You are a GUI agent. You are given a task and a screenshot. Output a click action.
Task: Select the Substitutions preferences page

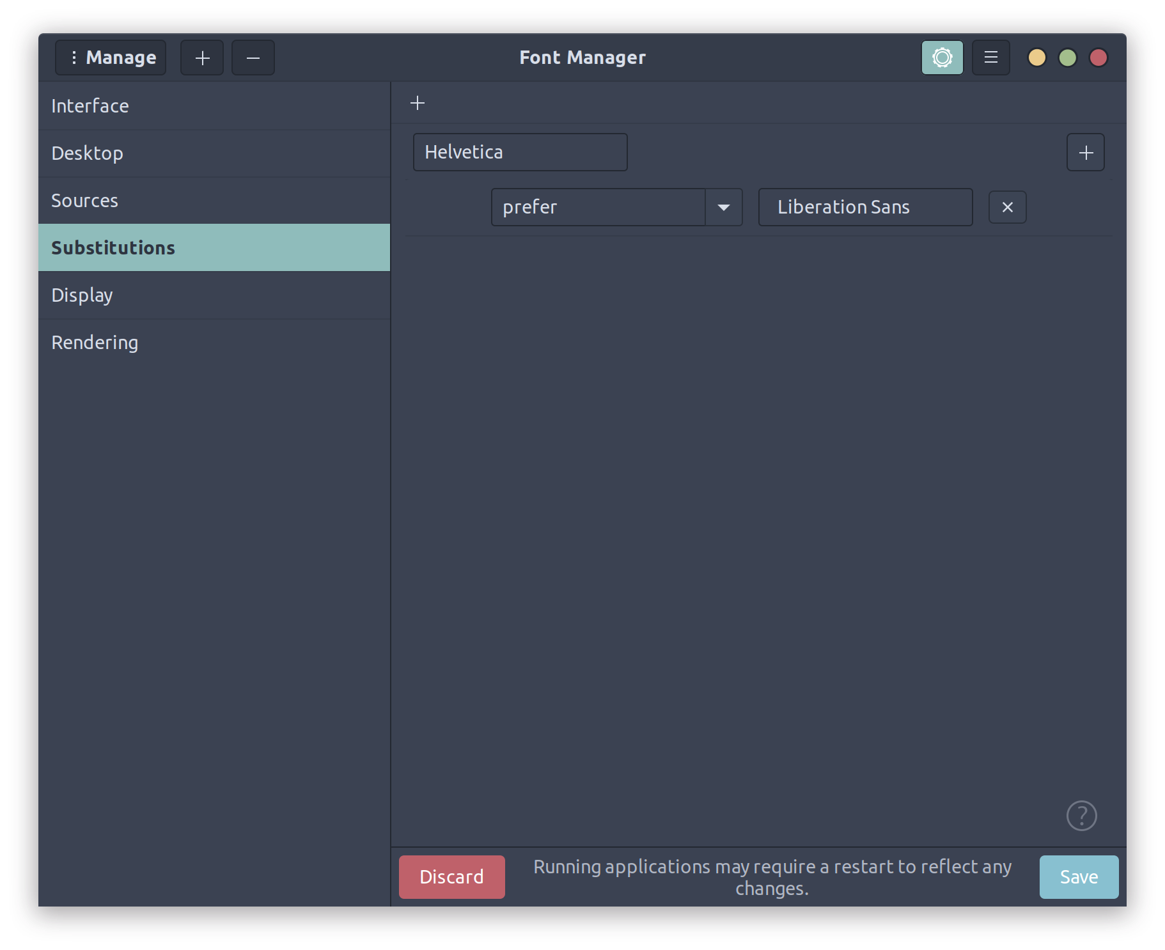(x=214, y=247)
